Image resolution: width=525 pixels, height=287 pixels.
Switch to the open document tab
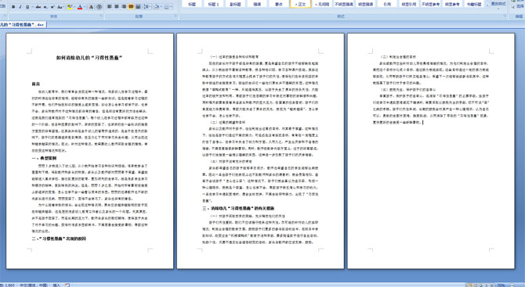22,24
